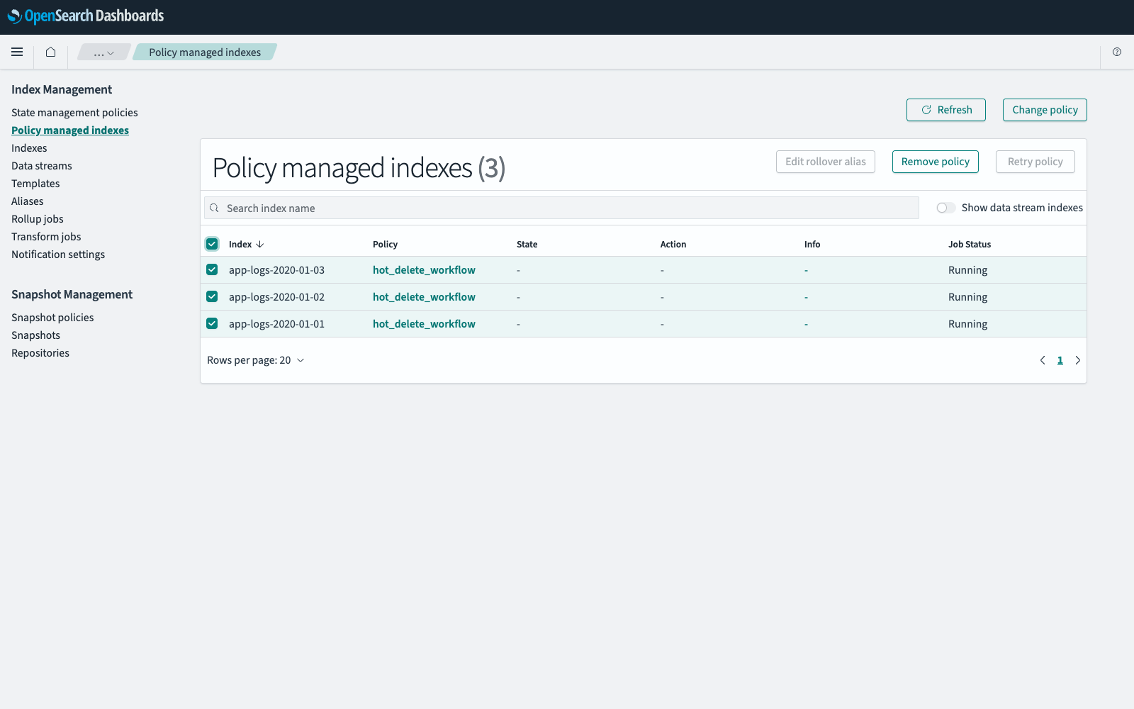Open Transform jobs in the sidebar
Viewport: 1134px width, 709px height.
coord(46,237)
